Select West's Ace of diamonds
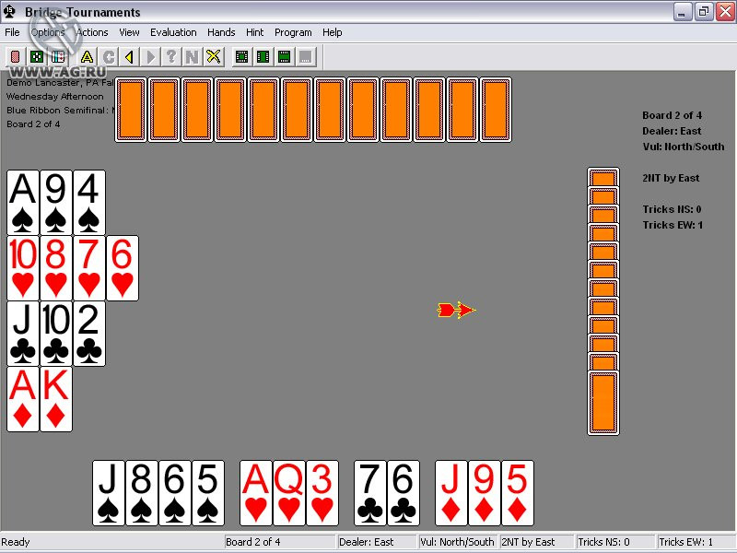737x553 pixels. click(x=22, y=399)
